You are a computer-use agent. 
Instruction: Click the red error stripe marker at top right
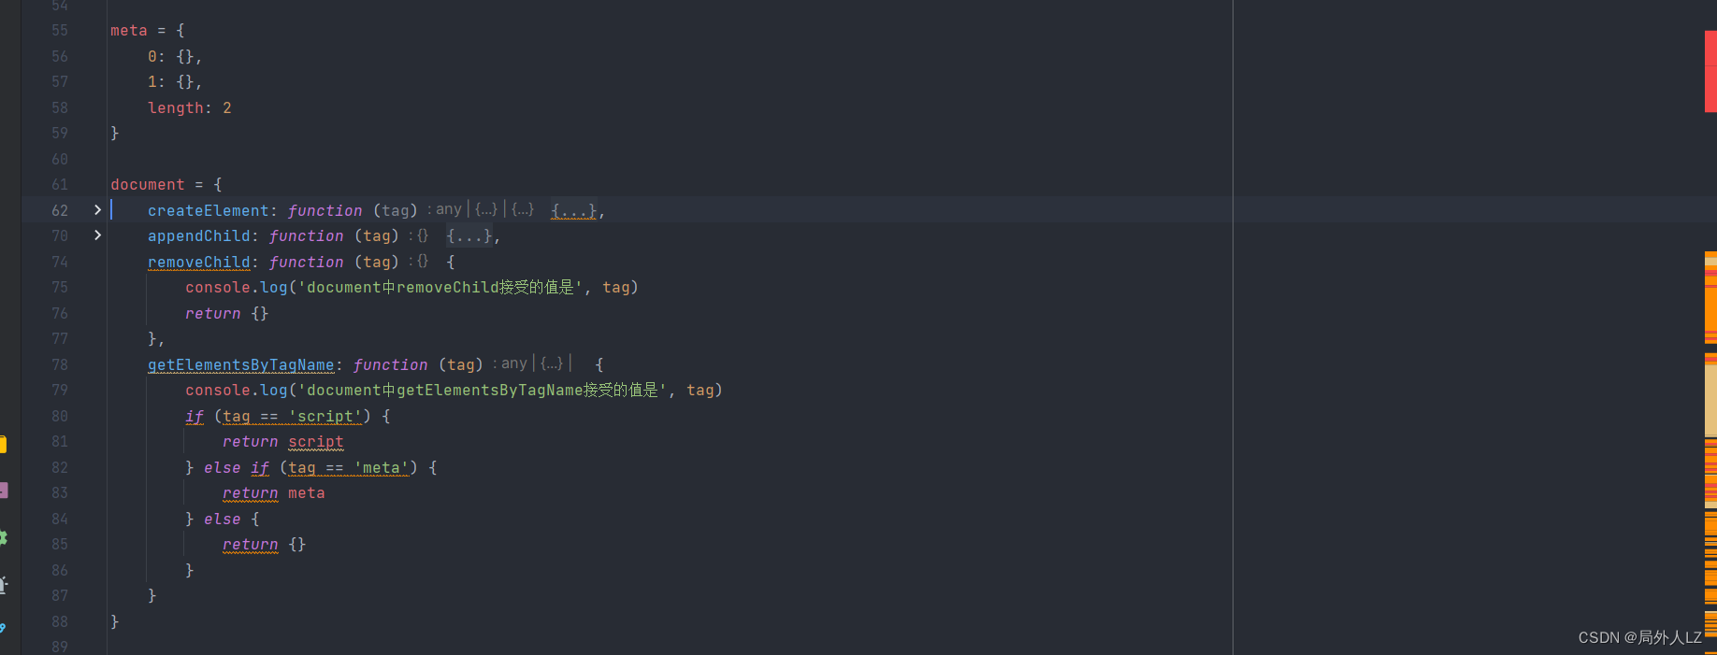(x=1710, y=71)
